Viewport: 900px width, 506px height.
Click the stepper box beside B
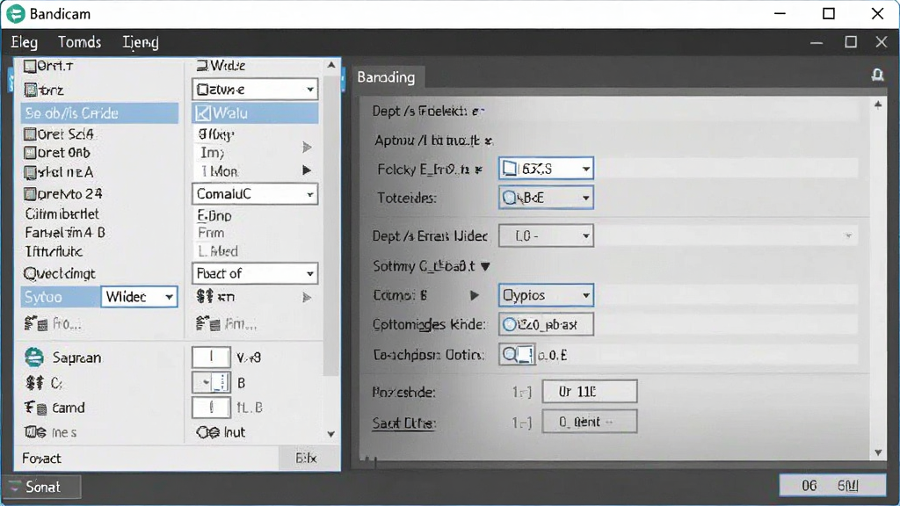coord(211,383)
